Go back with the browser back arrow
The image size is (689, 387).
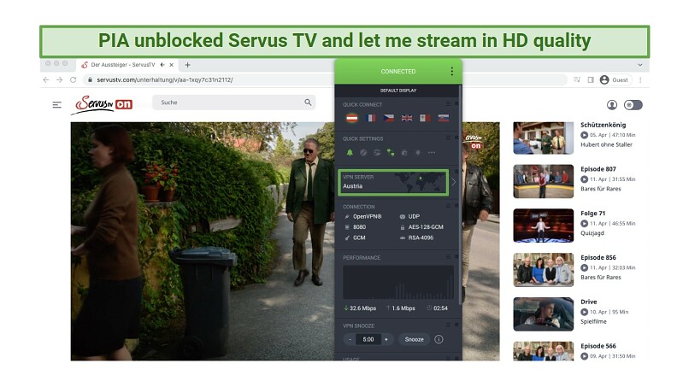(46, 79)
